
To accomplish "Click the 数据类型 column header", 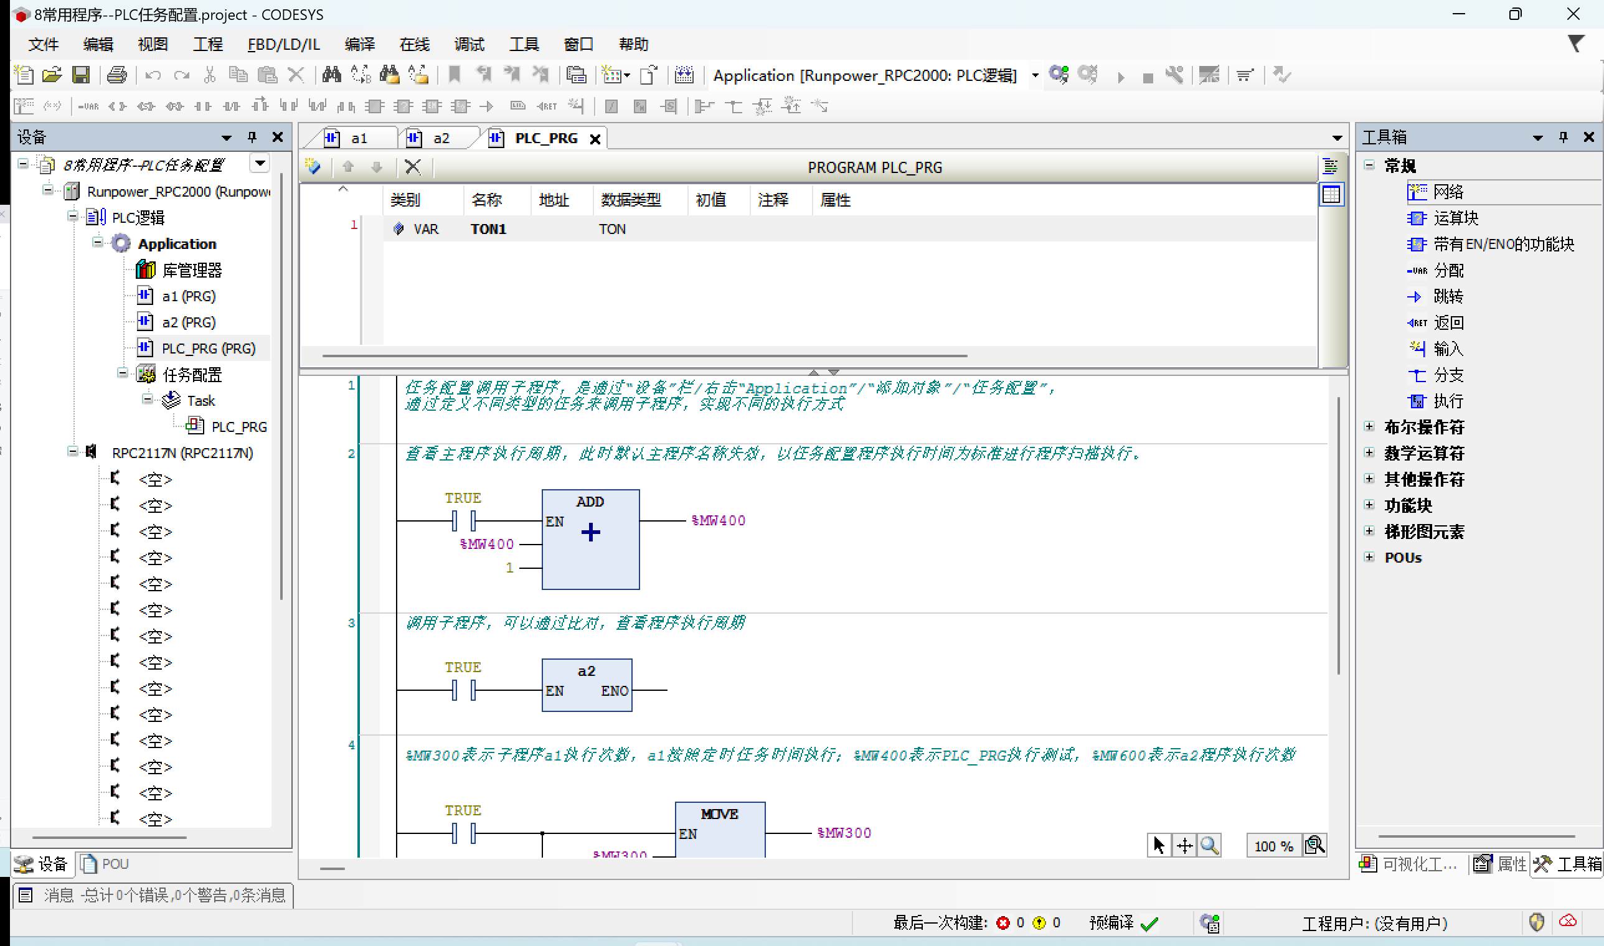I will [631, 200].
